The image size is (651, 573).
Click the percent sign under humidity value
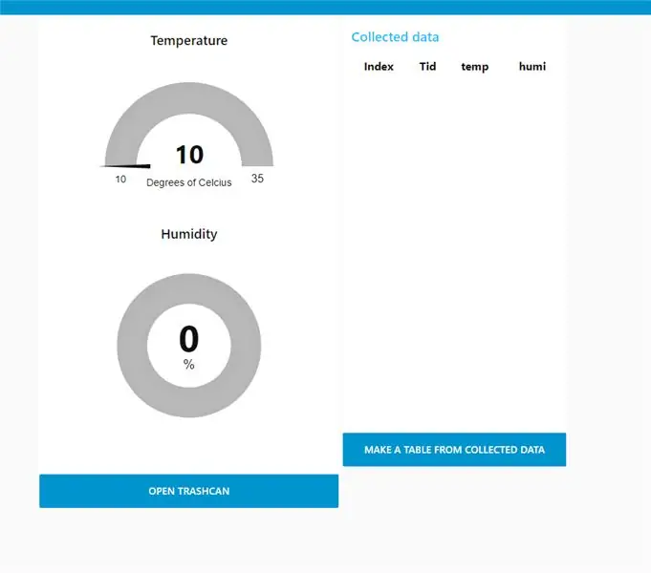189,364
